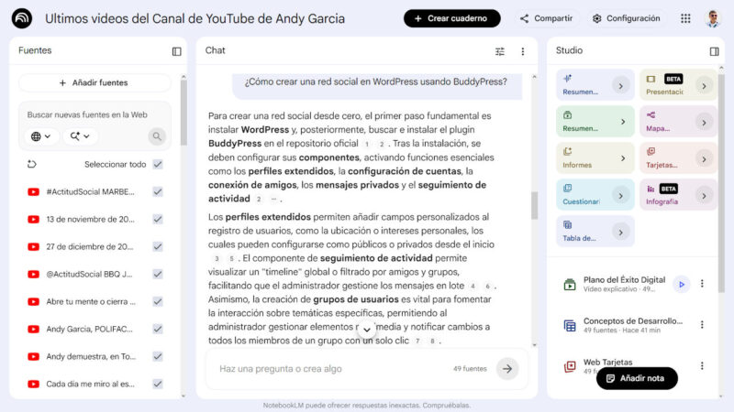Click the NotebookLM logo icon

click(21, 18)
